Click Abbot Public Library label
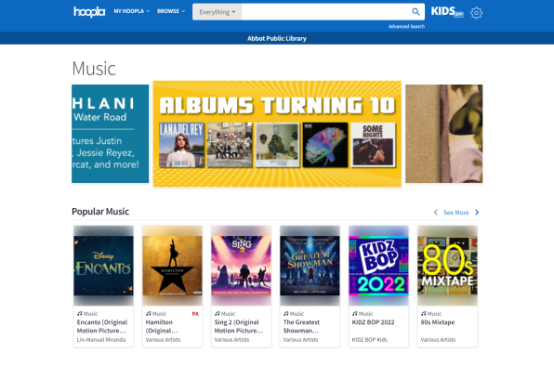 pos(277,38)
